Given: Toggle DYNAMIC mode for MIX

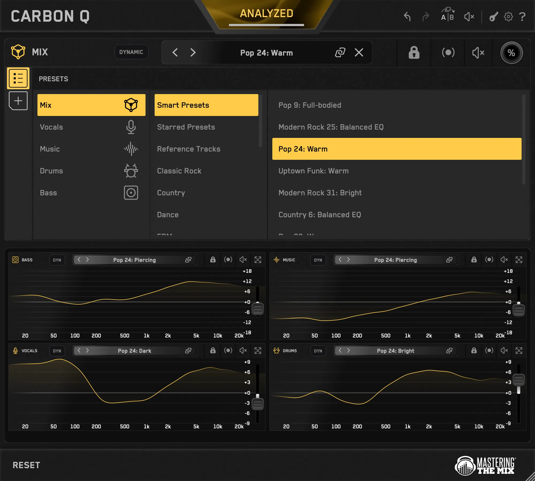Looking at the screenshot, I should point(131,52).
